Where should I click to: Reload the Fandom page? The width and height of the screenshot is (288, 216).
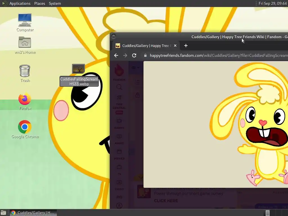134,55
